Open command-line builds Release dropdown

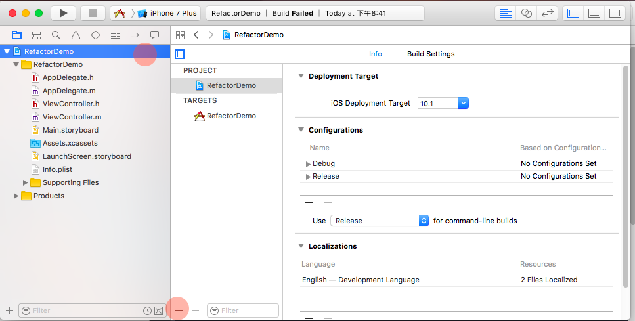(x=380, y=221)
